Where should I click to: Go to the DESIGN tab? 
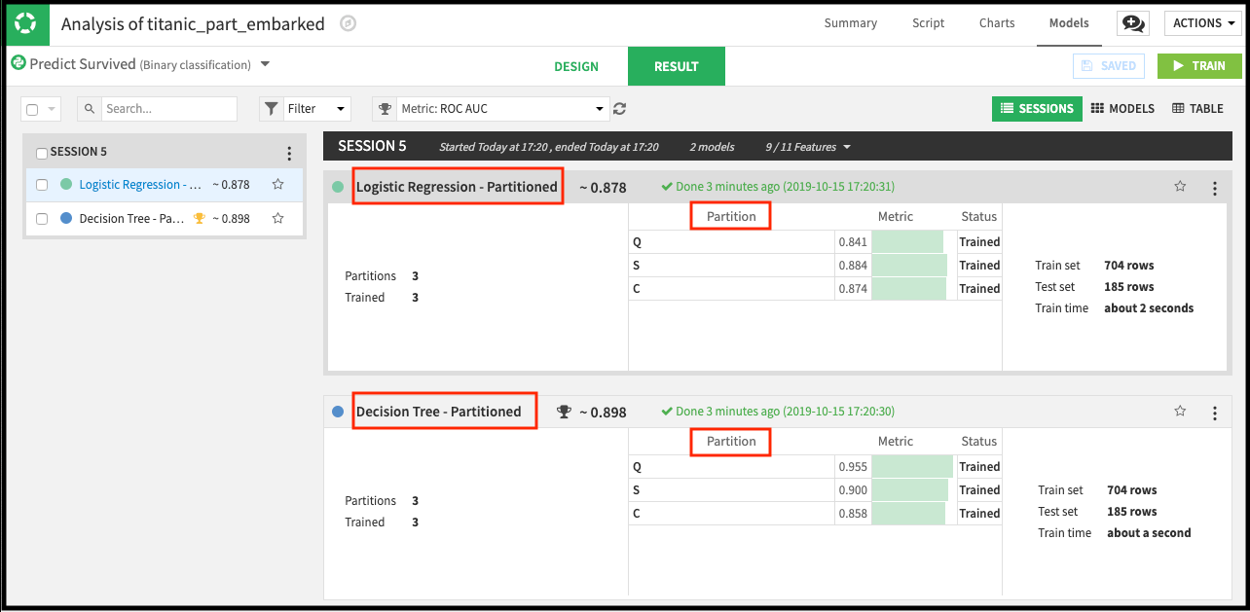576,66
